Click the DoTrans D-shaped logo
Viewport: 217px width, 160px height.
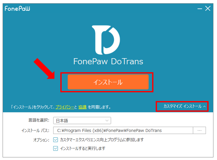[106, 40]
